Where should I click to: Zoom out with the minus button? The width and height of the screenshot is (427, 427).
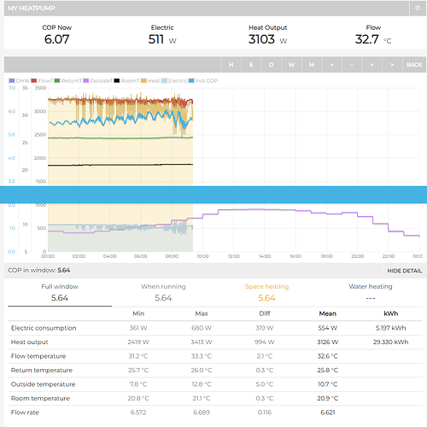click(x=352, y=65)
